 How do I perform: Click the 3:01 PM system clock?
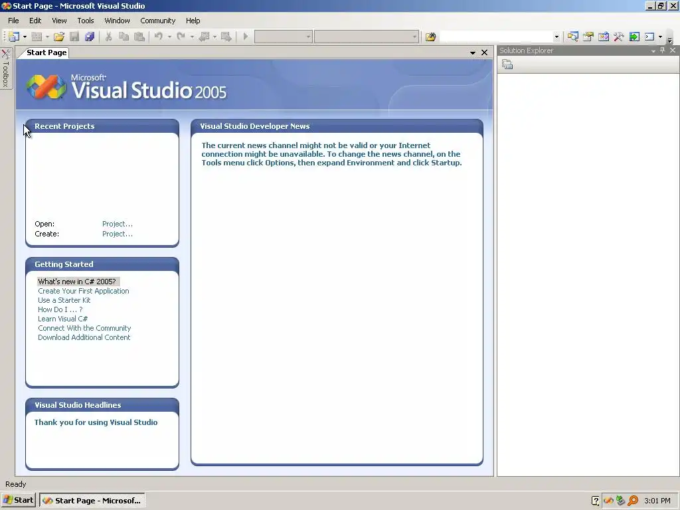657,501
